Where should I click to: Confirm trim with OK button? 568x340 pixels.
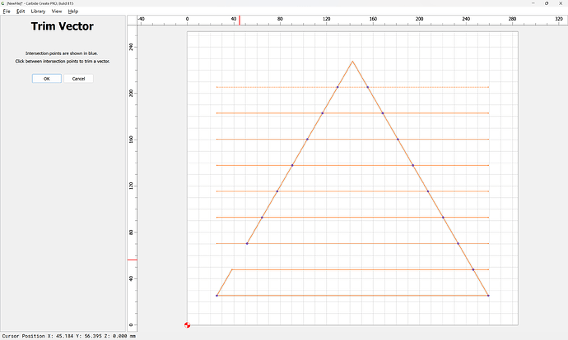click(47, 78)
